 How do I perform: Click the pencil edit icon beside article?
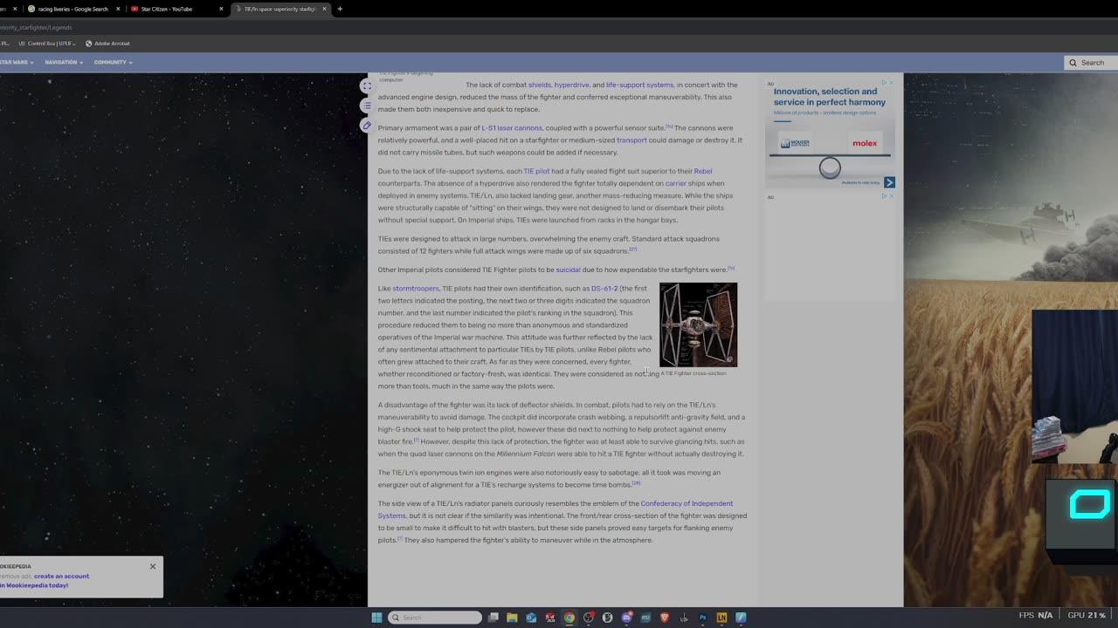click(x=367, y=126)
